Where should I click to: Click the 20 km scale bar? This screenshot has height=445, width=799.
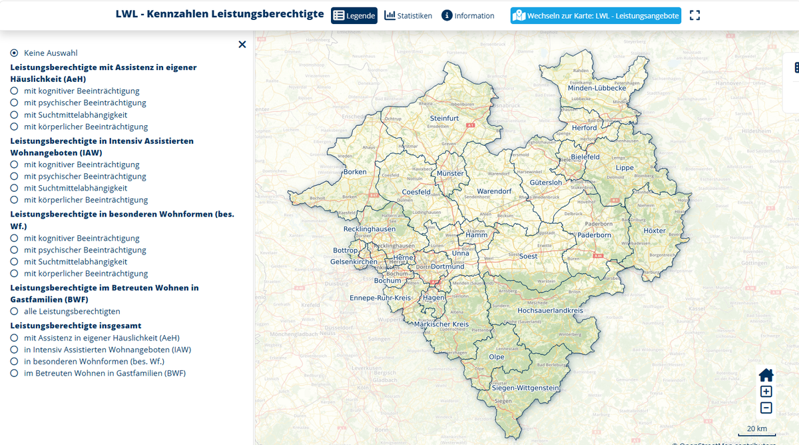(x=756, y=430)
